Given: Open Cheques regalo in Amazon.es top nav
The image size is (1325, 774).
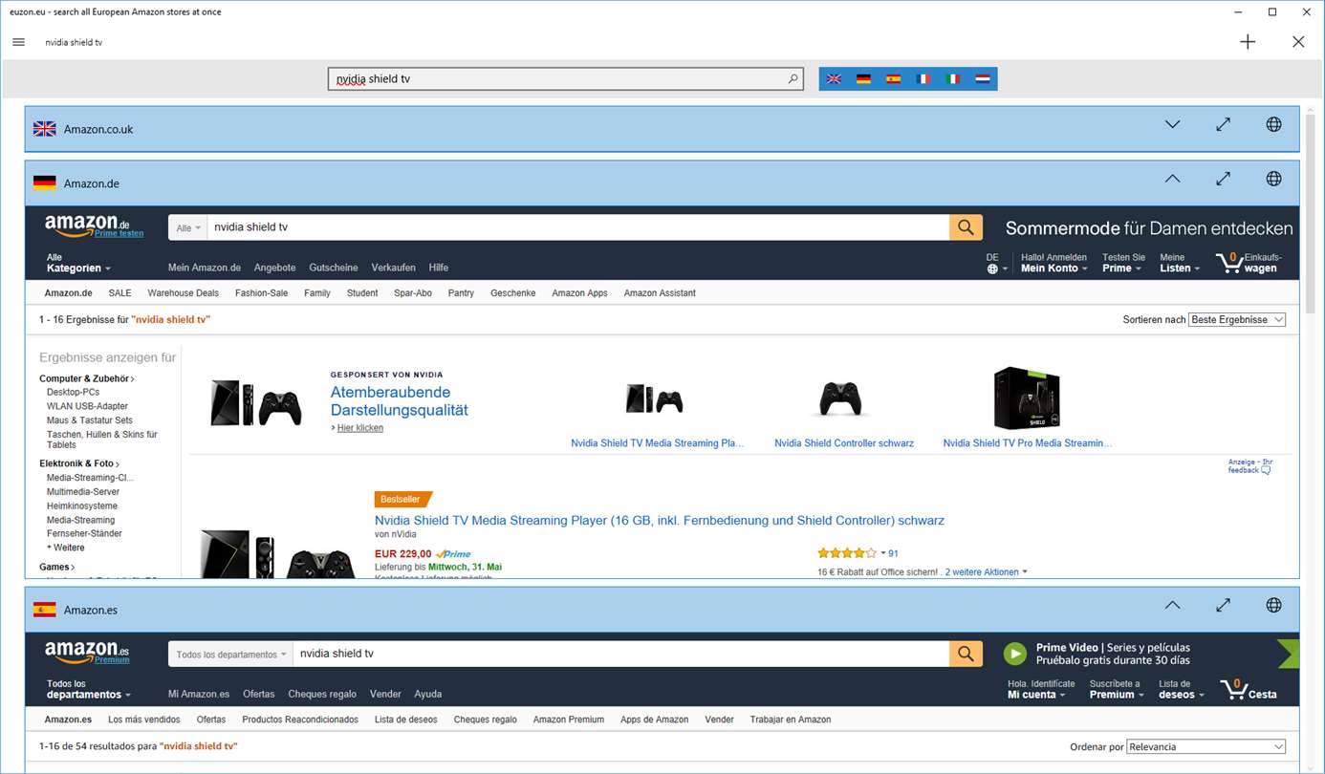Looking at the screenshot, I should pos(321,694).
